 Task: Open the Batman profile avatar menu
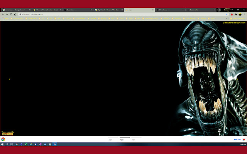[x=240, y=14]
